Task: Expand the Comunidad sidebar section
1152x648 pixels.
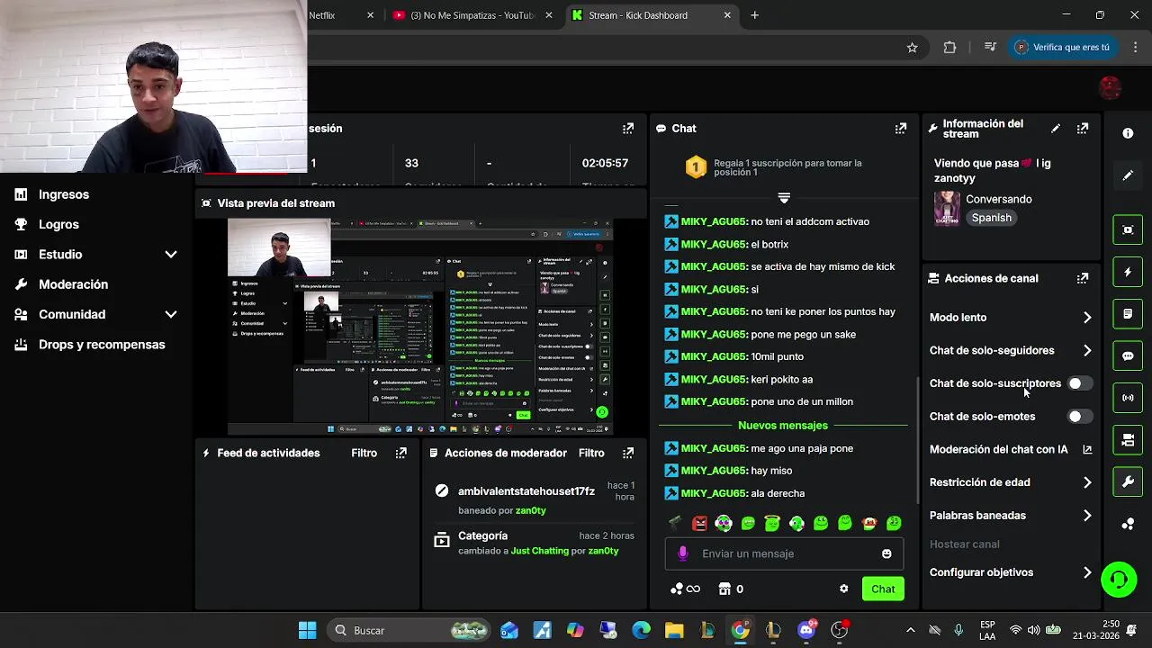Action: pos(171,314)
